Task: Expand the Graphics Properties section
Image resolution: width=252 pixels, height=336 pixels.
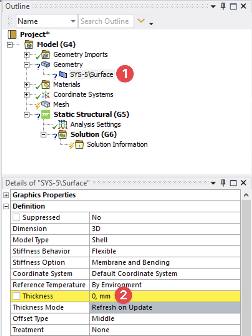Action: 6,195
